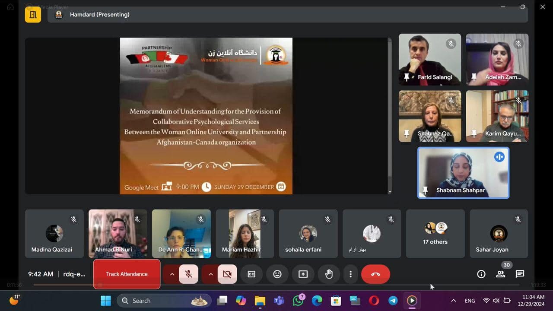Expand audio settings chevron beside the microphone
This screenshot has height=311, width=553.
pyautogui.click(x=172, y=274)
